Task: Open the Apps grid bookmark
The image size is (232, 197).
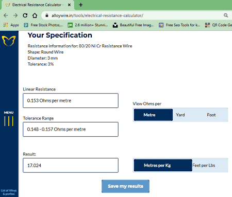Action: (11, 25)
